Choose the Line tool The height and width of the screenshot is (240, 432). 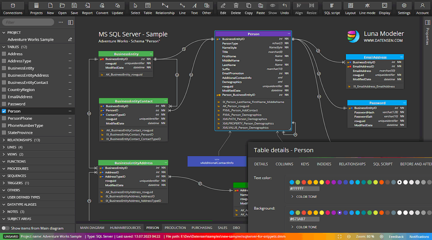pyautogui.click(x=182, y=8)
